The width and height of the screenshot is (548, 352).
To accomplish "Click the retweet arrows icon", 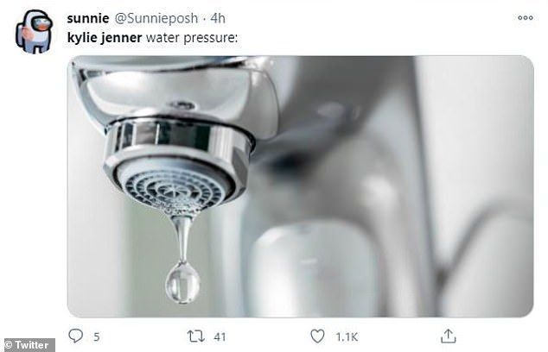I will tap(194, 336).
